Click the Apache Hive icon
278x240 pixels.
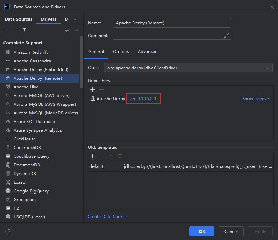pyautogui.click(x=8, y=87)
